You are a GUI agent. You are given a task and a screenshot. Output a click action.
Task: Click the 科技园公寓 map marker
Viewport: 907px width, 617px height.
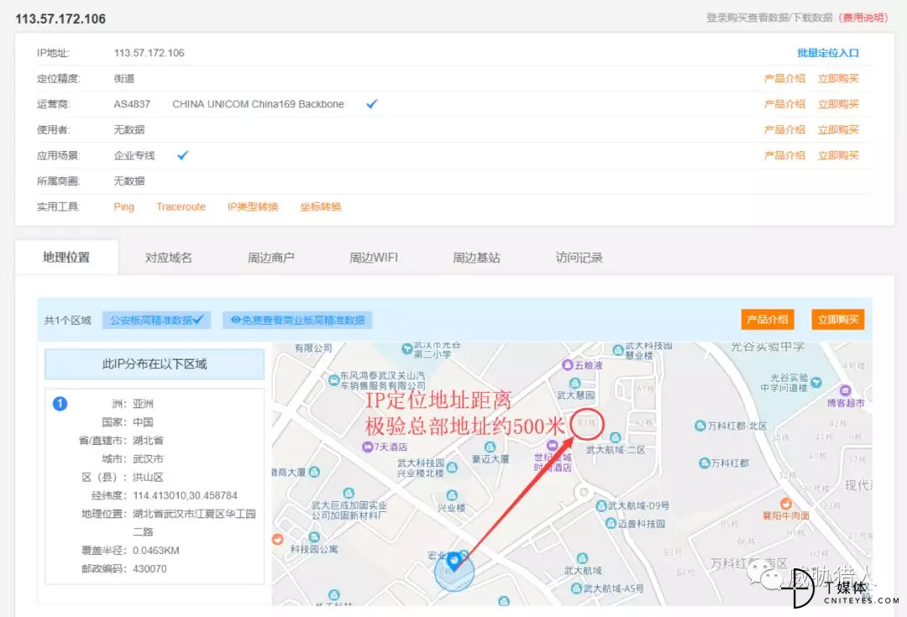point(313,537)
